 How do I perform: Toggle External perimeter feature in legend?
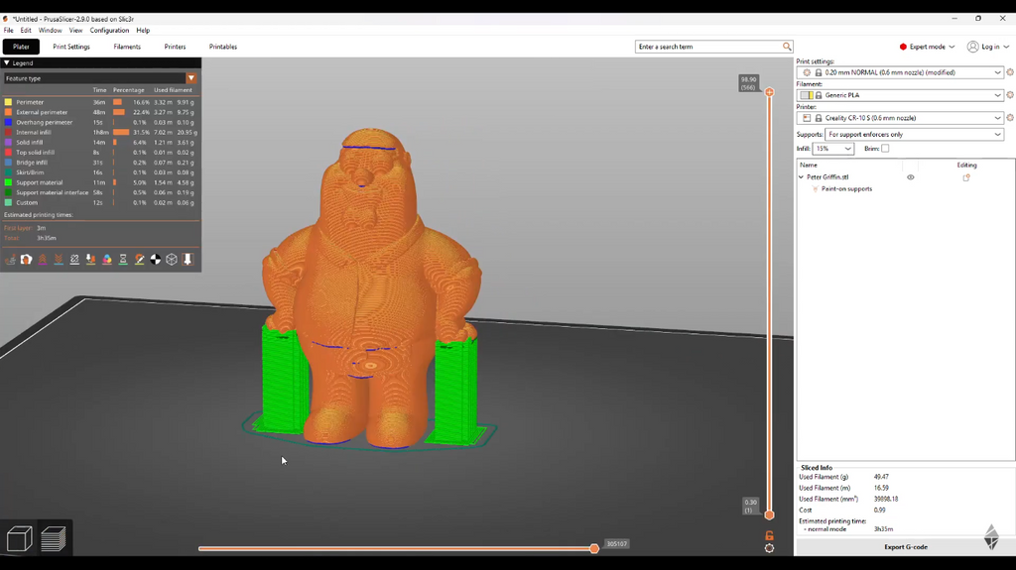coord(42,112)
